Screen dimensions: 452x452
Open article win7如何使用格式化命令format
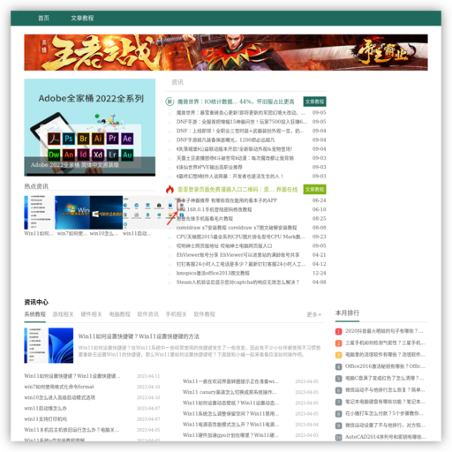coord(59,387)
